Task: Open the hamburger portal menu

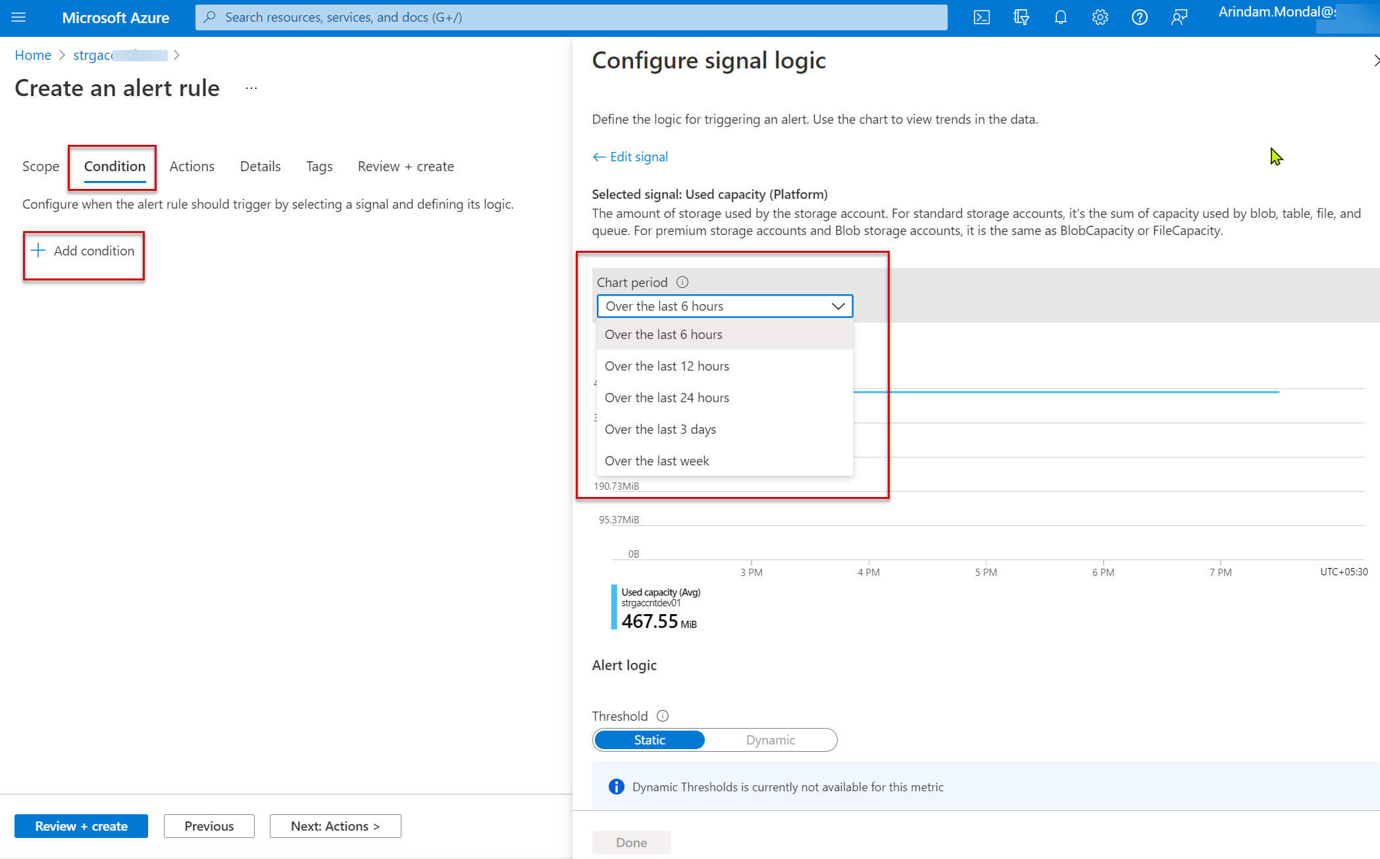Action: coord(18,18)
